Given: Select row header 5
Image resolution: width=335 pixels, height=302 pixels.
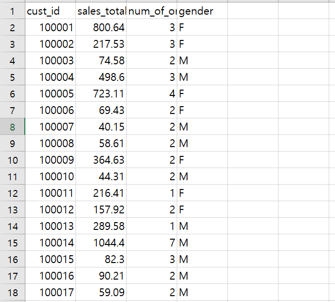Looking at the screenshot, I should [x=12, y=77].
